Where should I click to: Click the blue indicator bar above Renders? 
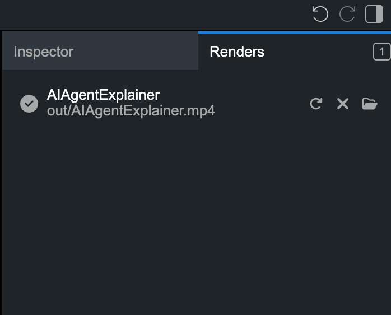295,33
